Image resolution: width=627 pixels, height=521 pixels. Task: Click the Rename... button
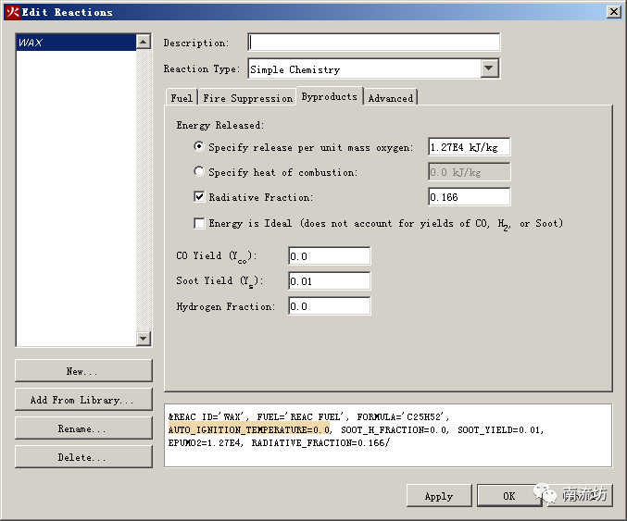coord(83,429)
